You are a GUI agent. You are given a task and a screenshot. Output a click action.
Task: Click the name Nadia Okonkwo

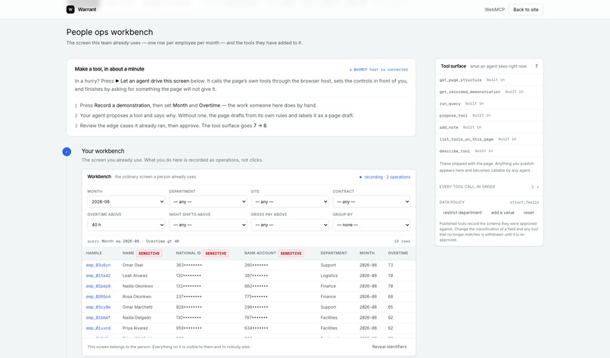[x=138, y=286]
